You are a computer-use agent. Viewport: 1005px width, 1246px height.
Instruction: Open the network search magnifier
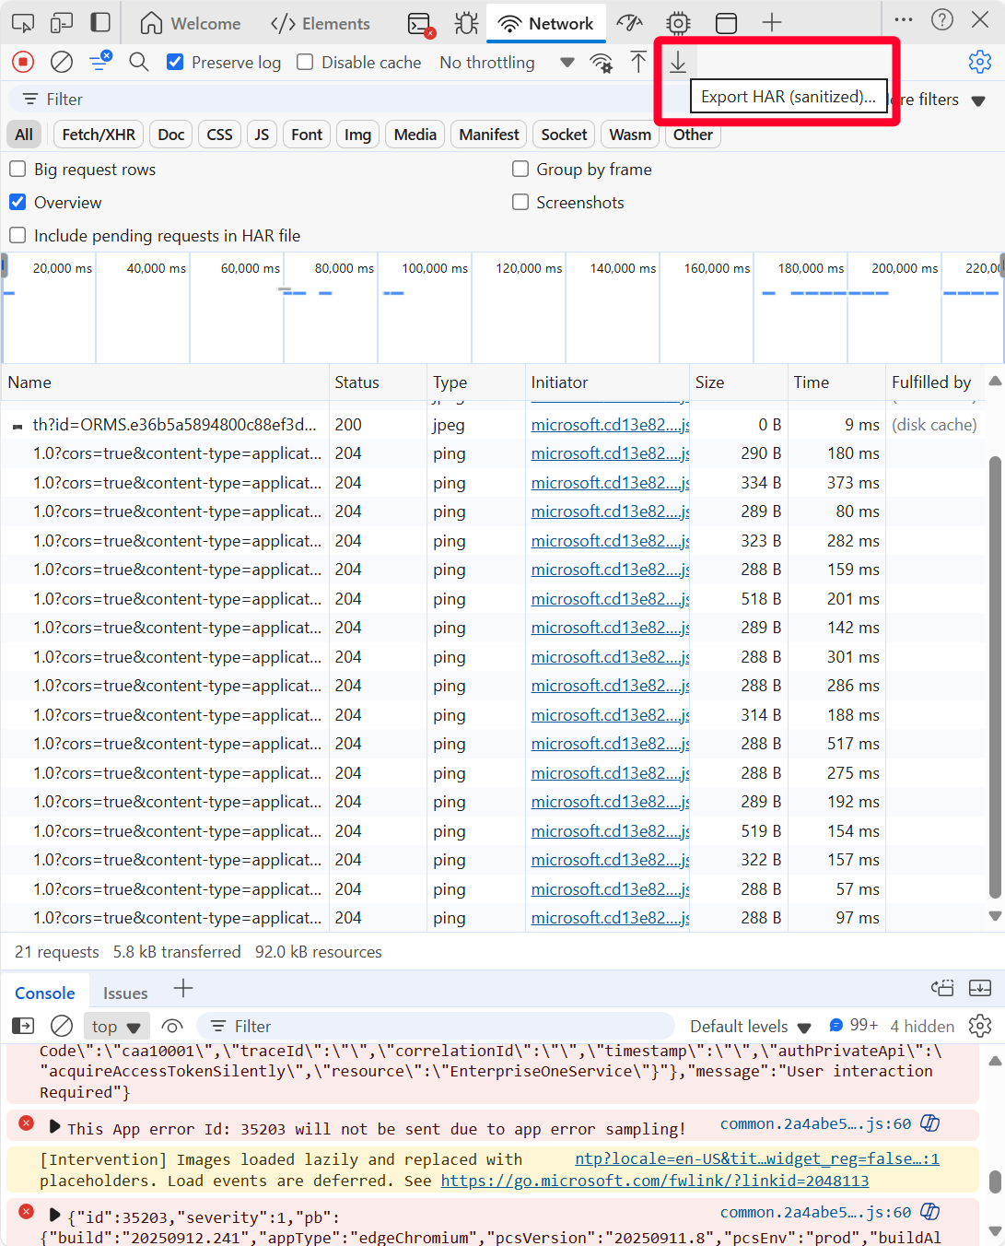(139, 62)
